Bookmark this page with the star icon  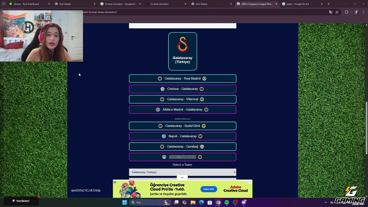click(x=337, y=12)
